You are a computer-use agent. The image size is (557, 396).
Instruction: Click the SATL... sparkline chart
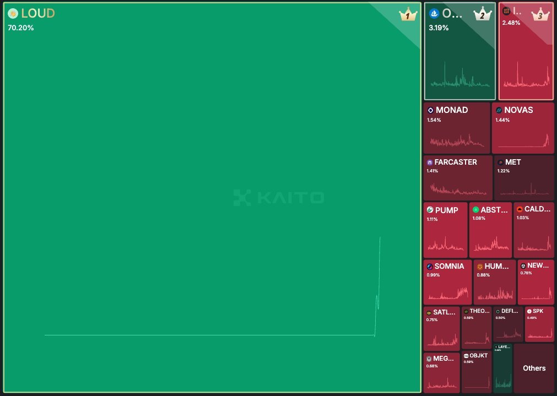(x=442, y=340)
